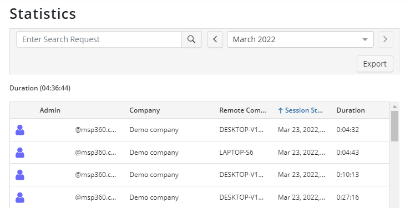The height and width of the screenshot is (208, 410).
Task: Click the magnifier search icon button
Action: click(x=191, y=39)
